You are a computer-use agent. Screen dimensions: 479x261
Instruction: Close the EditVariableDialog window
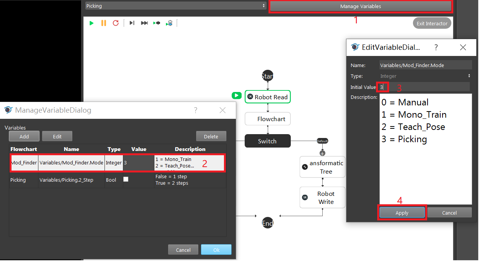[x=463, y=47]
